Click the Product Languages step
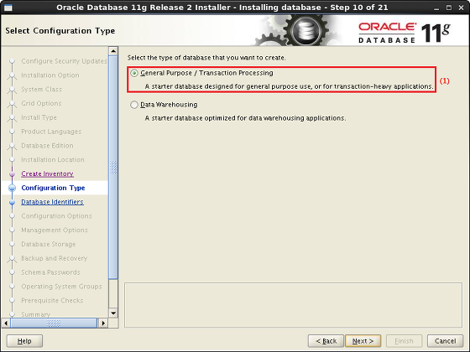Screen dimensions: 470x352 (51, 132)
